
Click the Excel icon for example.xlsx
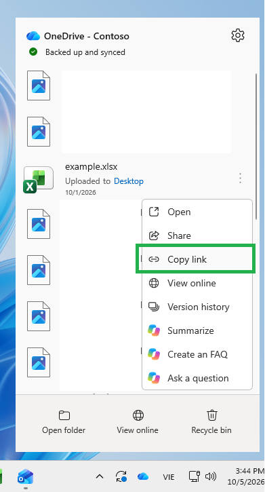38,179
